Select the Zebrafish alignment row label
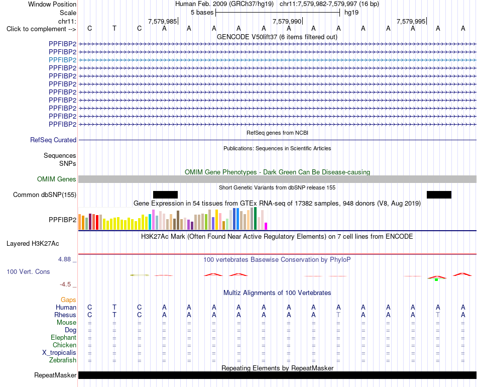The height and width of the screenshot is (387, 477). coord(63,360)
